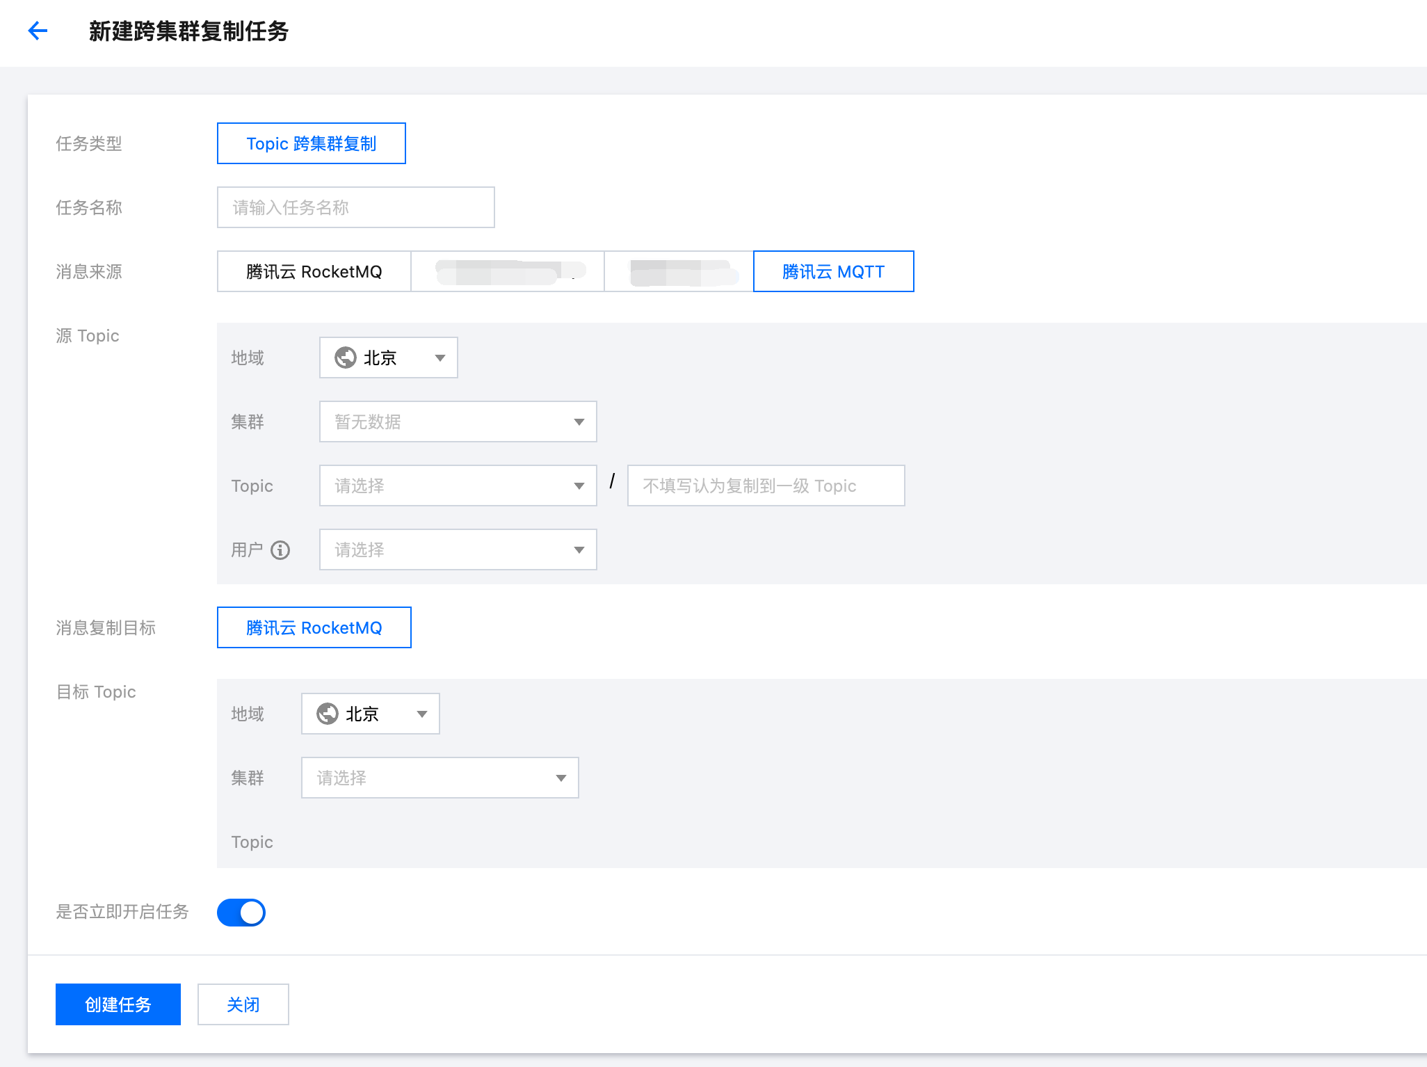The image size is (1427, 1067).
Task: Click arrow of user dropdown
Action: pyautogui.click(x=579, y=550)
